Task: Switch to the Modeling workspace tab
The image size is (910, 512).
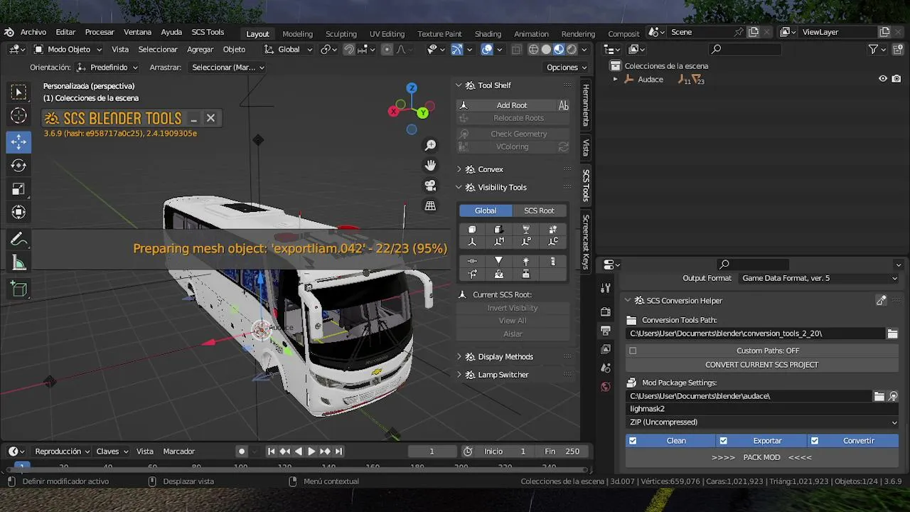Action: (x=297, y=33)
